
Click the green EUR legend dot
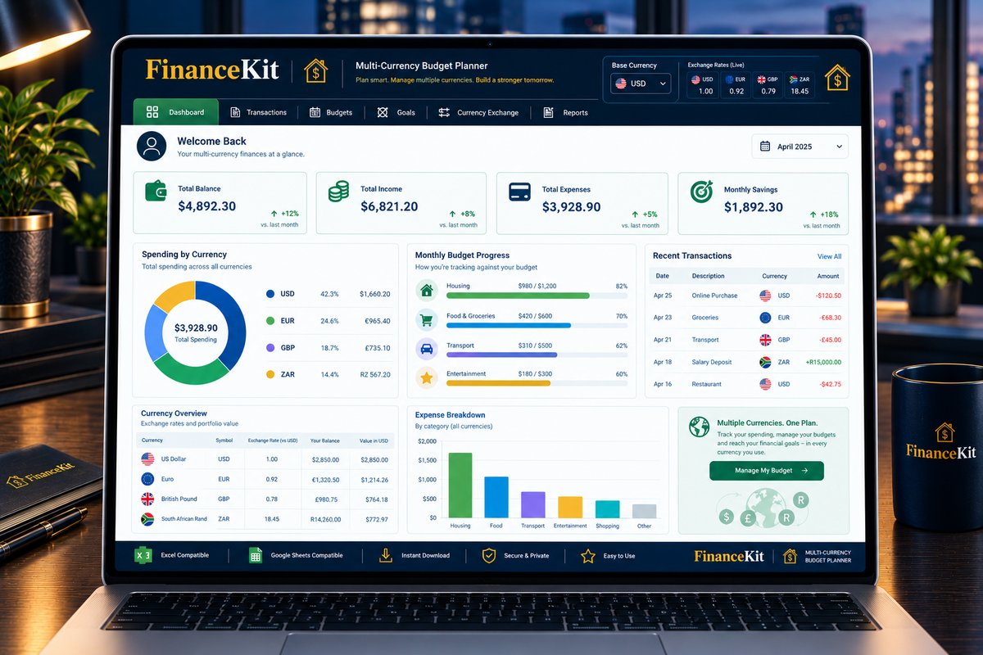pyautogui.click(x=270, y=321)
